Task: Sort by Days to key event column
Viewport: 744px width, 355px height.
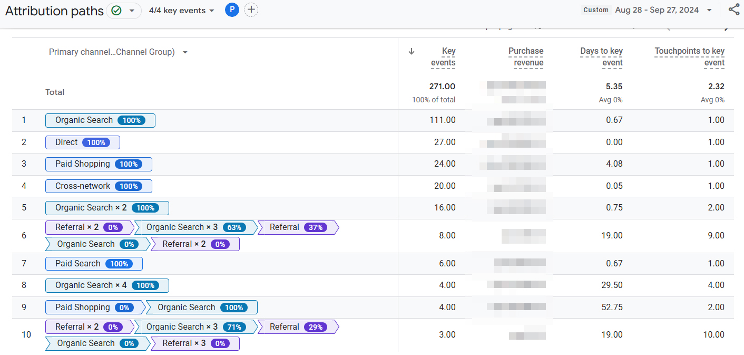Action: [601, 56]
